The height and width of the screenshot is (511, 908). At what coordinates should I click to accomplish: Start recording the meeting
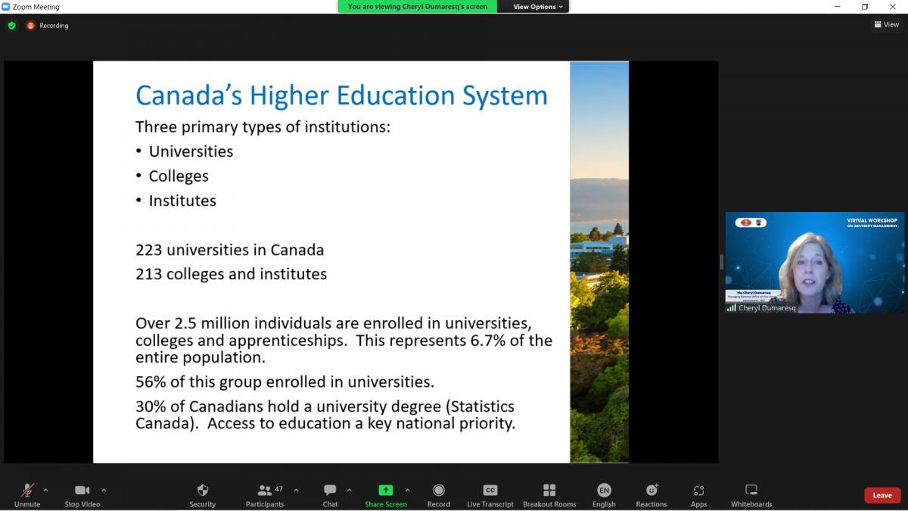tap(438, 494)
